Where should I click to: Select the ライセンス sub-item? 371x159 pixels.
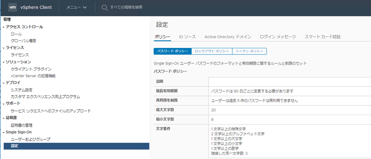(x=20, y=55)
